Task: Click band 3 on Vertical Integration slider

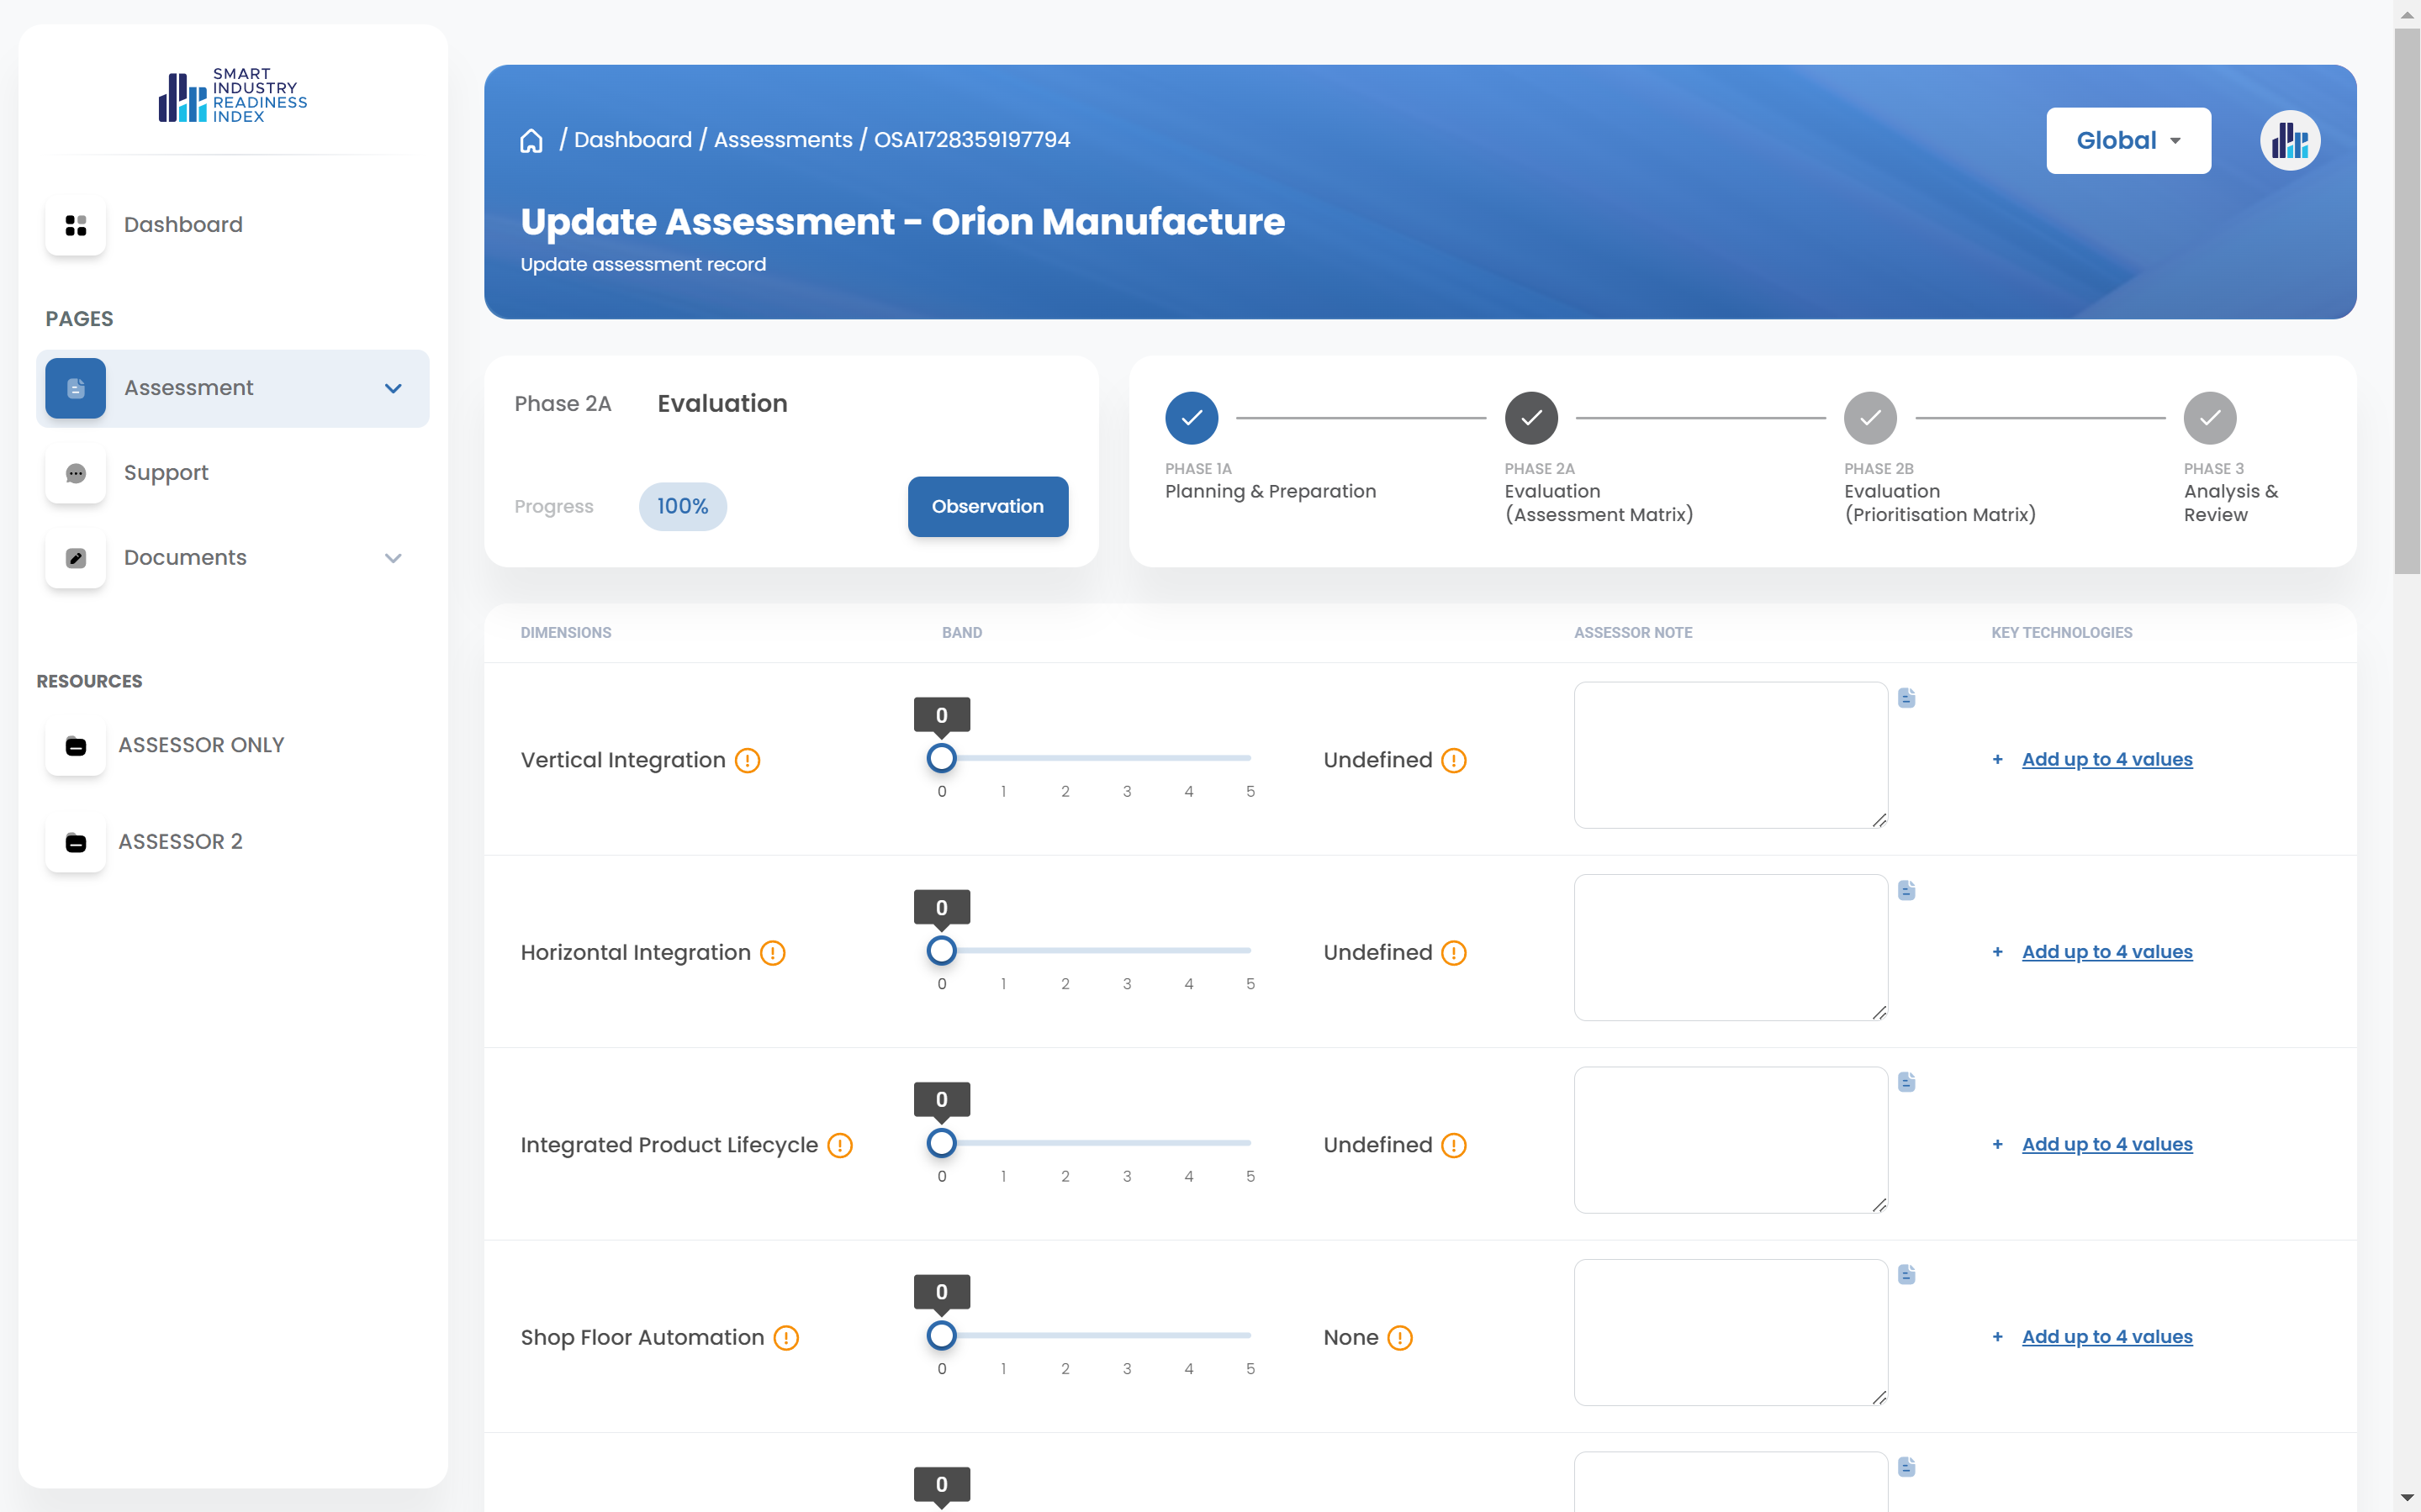Action: [1127, 759]
